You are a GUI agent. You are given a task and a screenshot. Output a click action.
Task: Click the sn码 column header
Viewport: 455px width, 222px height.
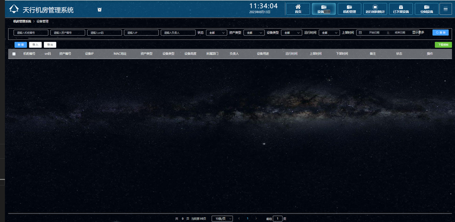48,53
